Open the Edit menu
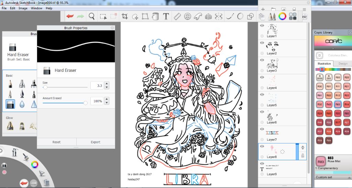This screenshot has width=352, height=188. [13, 8]
